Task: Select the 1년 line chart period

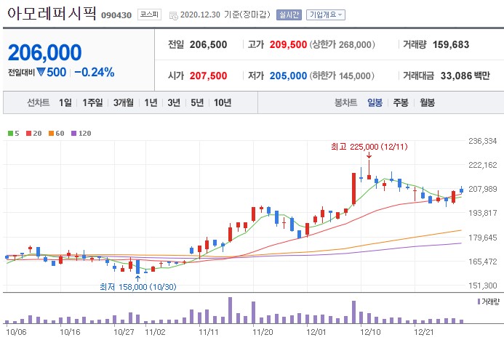Action: 151,102
